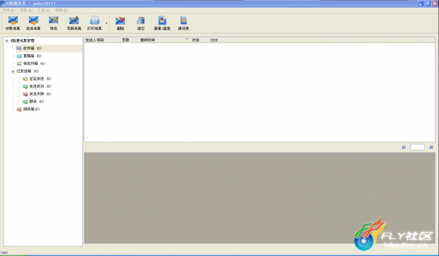Collapse the fax management root tree node
Screen dimensions: 439x256
(x=7, y=41)
